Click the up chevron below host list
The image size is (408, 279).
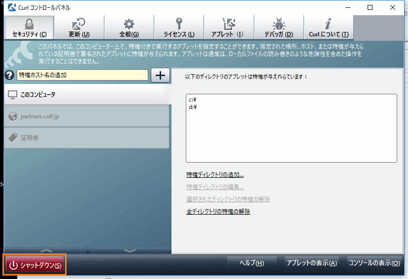(x=46, y=250)
